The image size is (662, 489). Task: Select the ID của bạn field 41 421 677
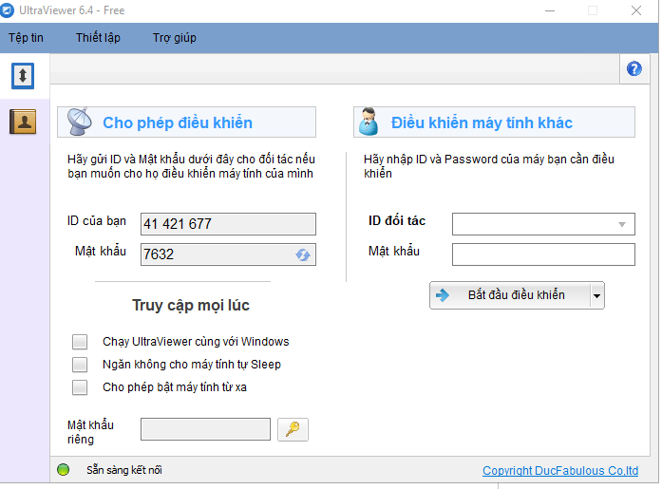[228, 224]
